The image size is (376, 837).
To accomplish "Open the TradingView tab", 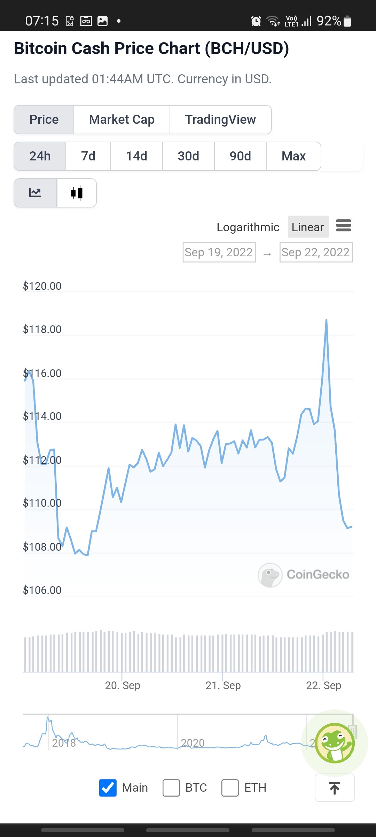I will [220, 120].
